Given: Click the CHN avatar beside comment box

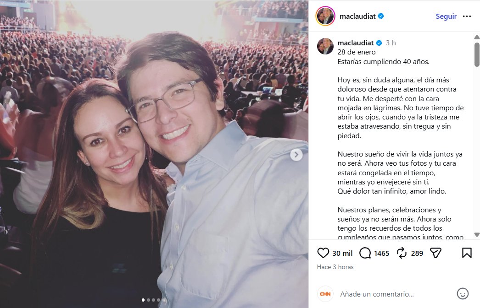Looking at the screenshot, I should coord(325,294).
